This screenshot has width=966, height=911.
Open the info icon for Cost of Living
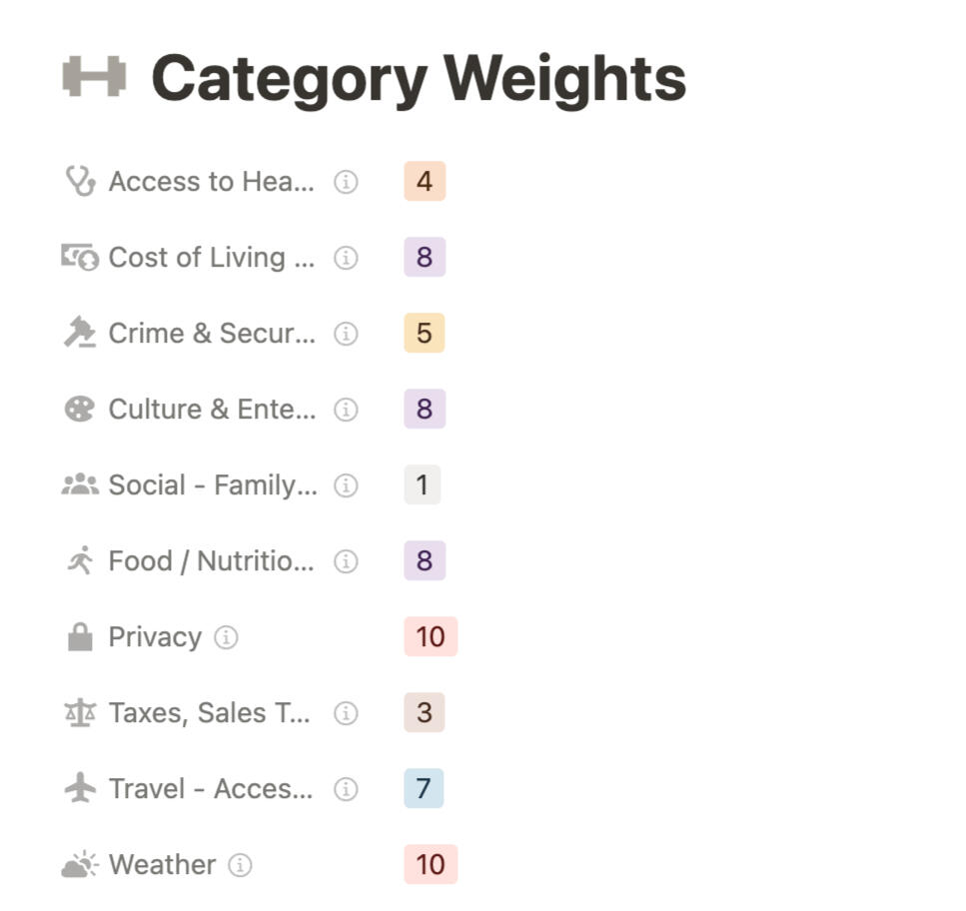(x=345, y=258)
